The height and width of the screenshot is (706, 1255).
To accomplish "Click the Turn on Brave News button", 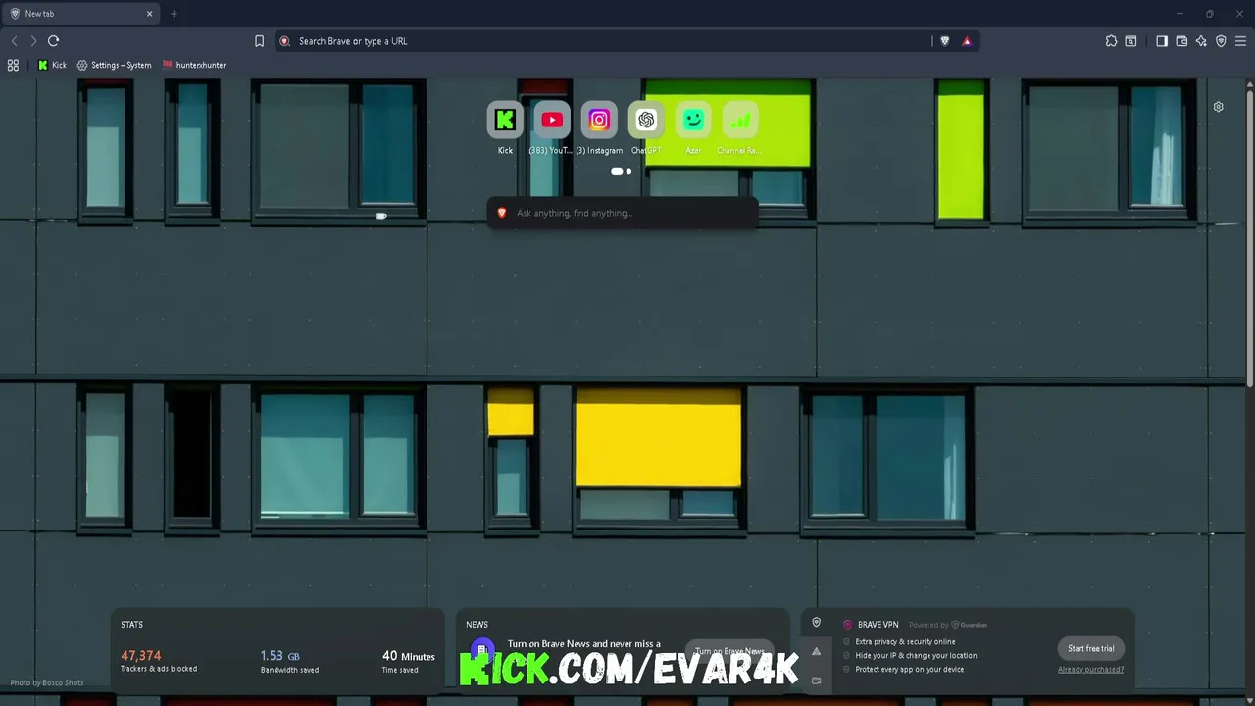I will click(729, 651).
